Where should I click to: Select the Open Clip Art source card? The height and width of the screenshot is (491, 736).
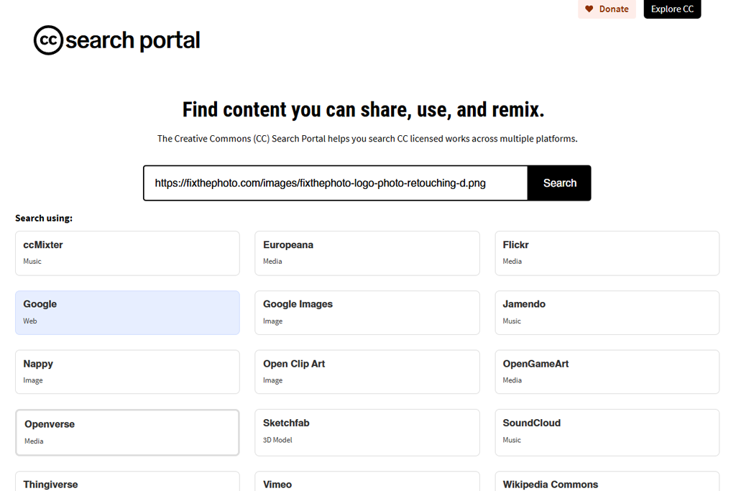pos(367,372)
